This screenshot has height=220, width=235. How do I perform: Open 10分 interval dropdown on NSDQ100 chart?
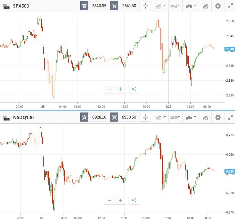(x=175, y=117)
